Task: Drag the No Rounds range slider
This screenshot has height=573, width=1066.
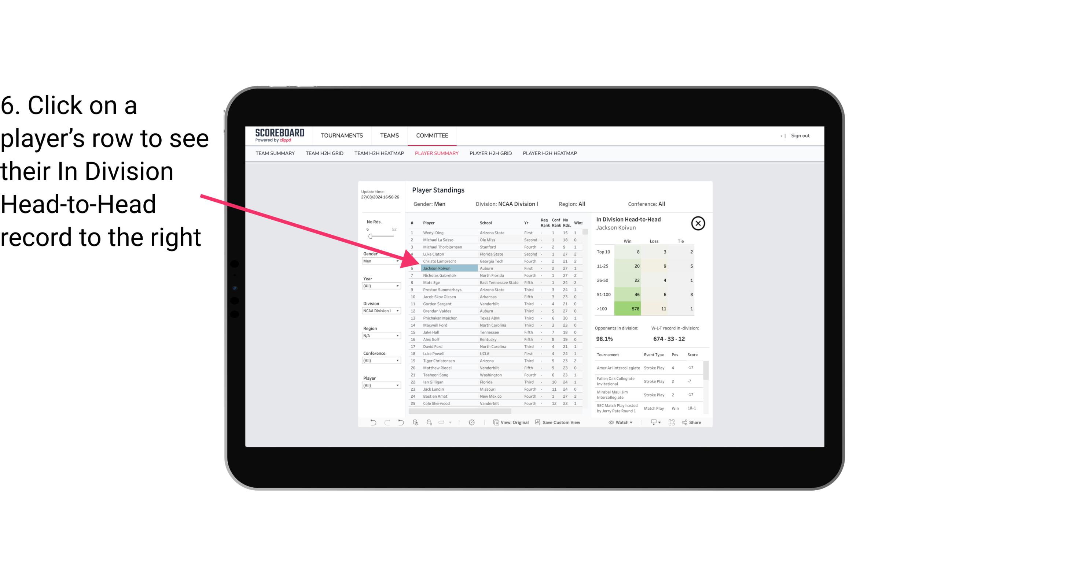Action: coord(370,237)
